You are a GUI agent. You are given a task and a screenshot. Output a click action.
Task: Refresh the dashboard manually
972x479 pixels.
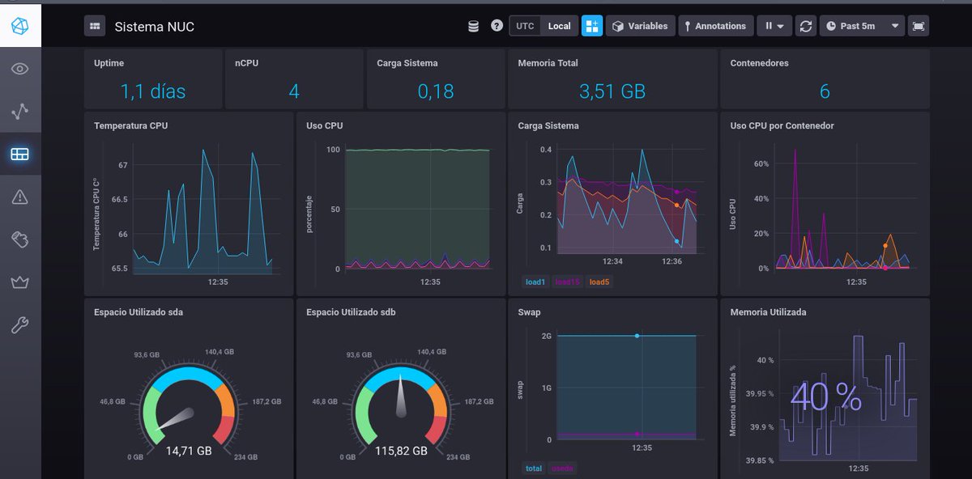(805, 26)
